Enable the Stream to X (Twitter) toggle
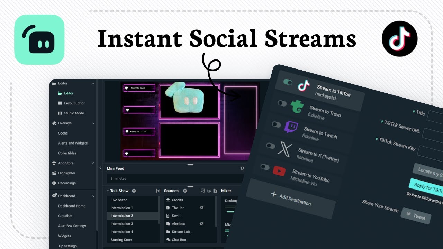443x249 pixels. tap(271, 146)
